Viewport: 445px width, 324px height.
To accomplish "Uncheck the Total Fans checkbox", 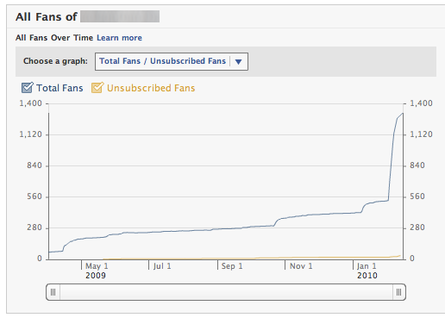I will pyautogui.click(x=28, y=88).
